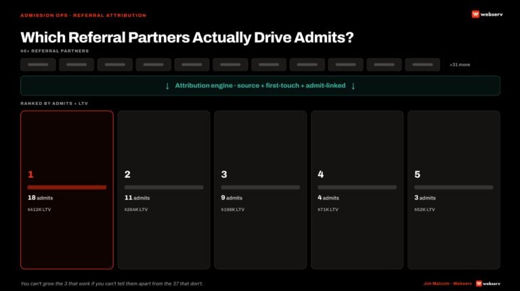Click the gray bar under rank 4
The height and width of the screenshot is (291, 520).
click(357, 187)
